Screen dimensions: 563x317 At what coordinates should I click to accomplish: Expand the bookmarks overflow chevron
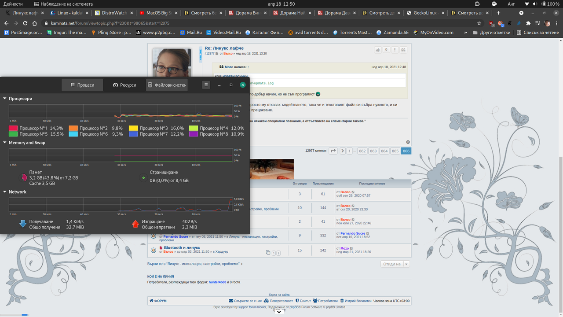coord(466,32)
